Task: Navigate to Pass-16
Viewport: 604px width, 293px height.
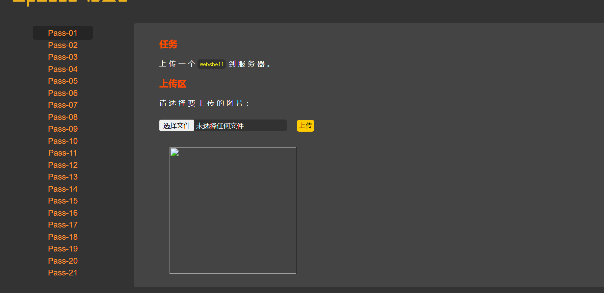Action: coord(63,213)
